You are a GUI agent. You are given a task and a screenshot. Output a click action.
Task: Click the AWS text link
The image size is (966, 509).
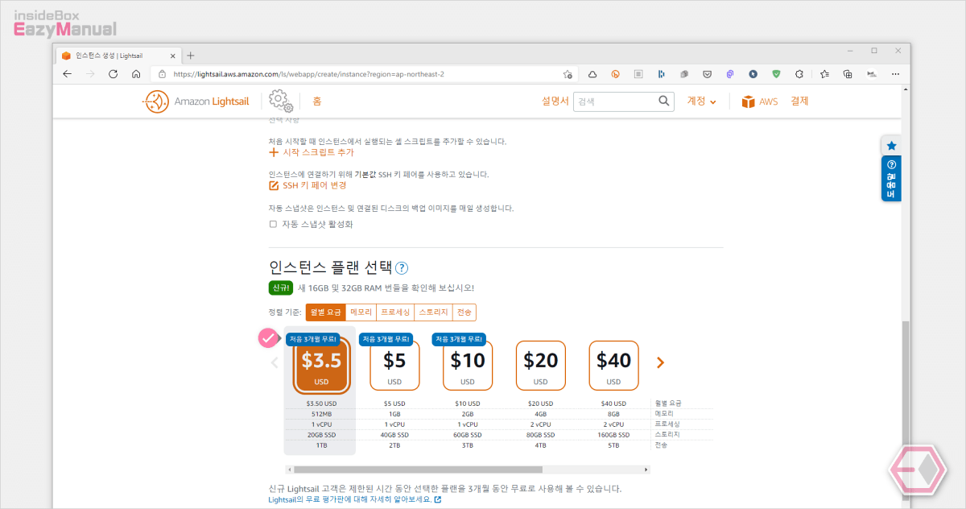tap(769, 102)
